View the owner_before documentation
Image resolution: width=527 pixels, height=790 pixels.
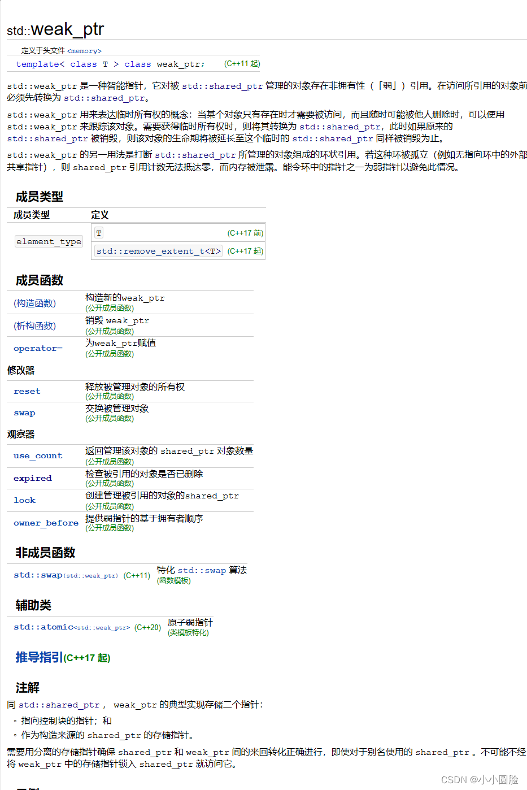pos(46,523)
